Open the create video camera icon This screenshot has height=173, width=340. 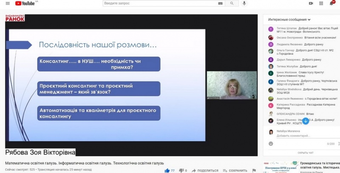click(311, 3)
